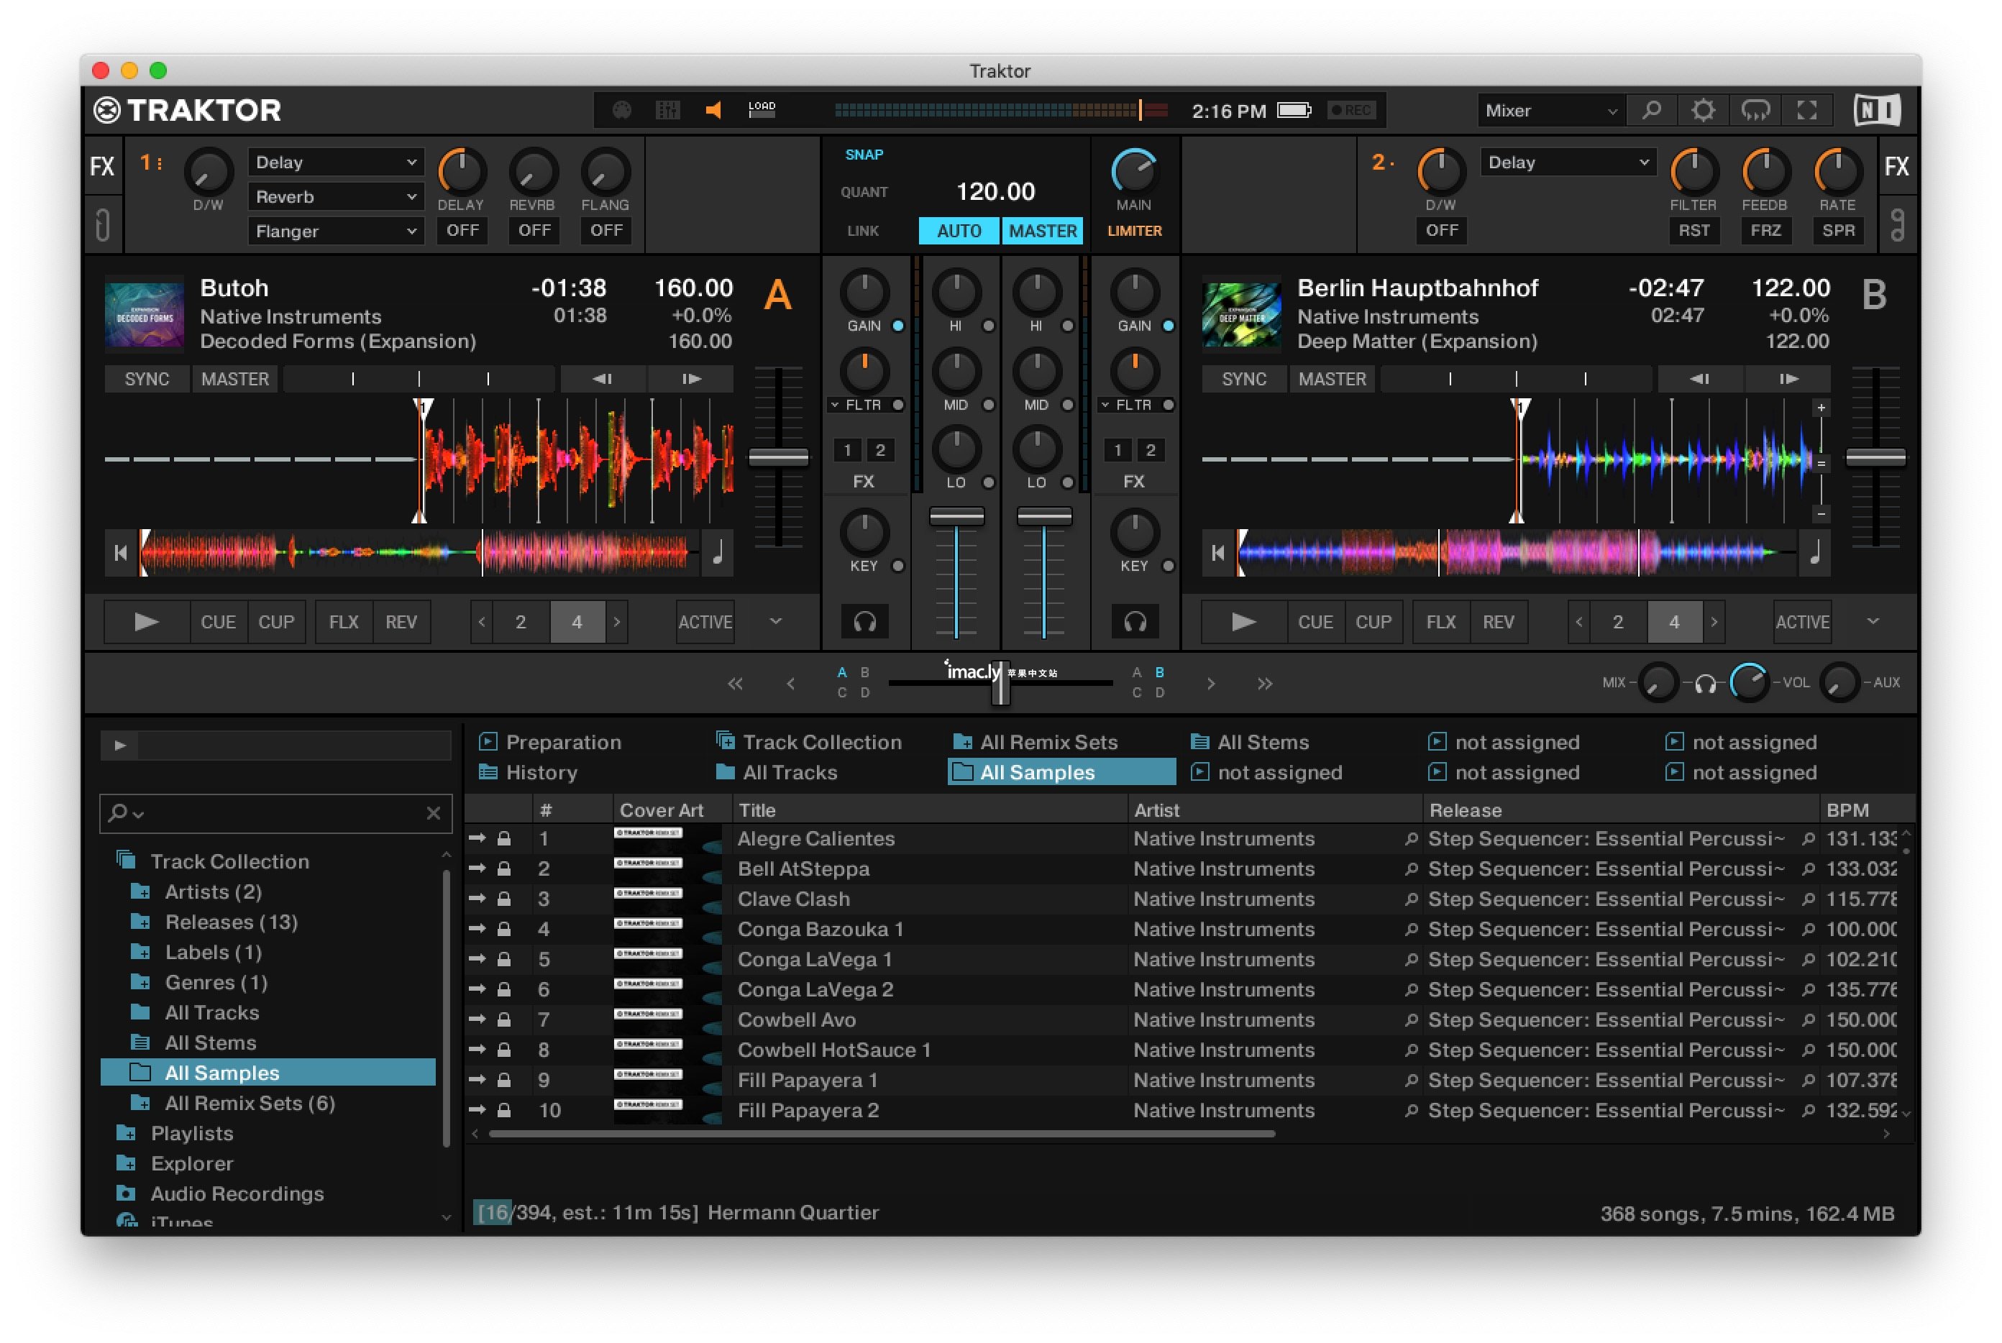Click the preview player play icon
The height and width of the screenshot is (1343, 2002).
tap(120, 745)
